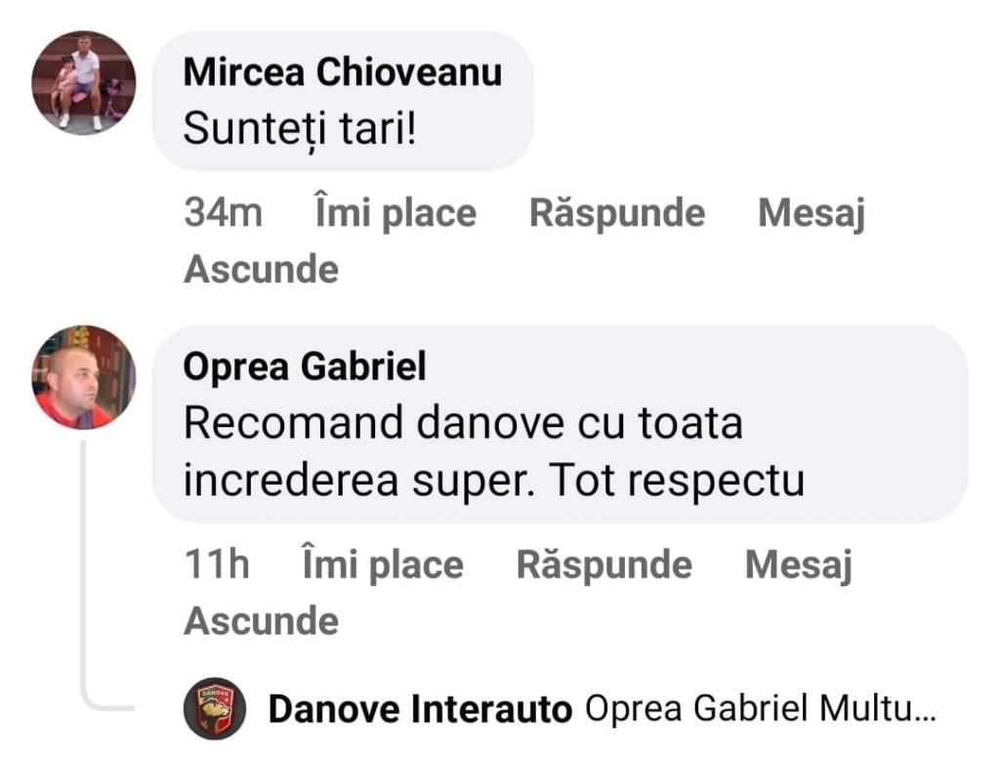Image resolution: width=1000 pixels, height=766 pixels.
Task: Hide Oprea Gabriel's comment using Ascunde
Action: [x=261, y=620]
